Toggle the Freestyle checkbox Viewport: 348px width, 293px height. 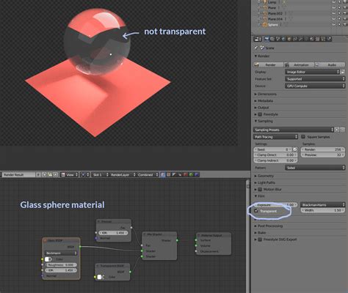point(260,114)
